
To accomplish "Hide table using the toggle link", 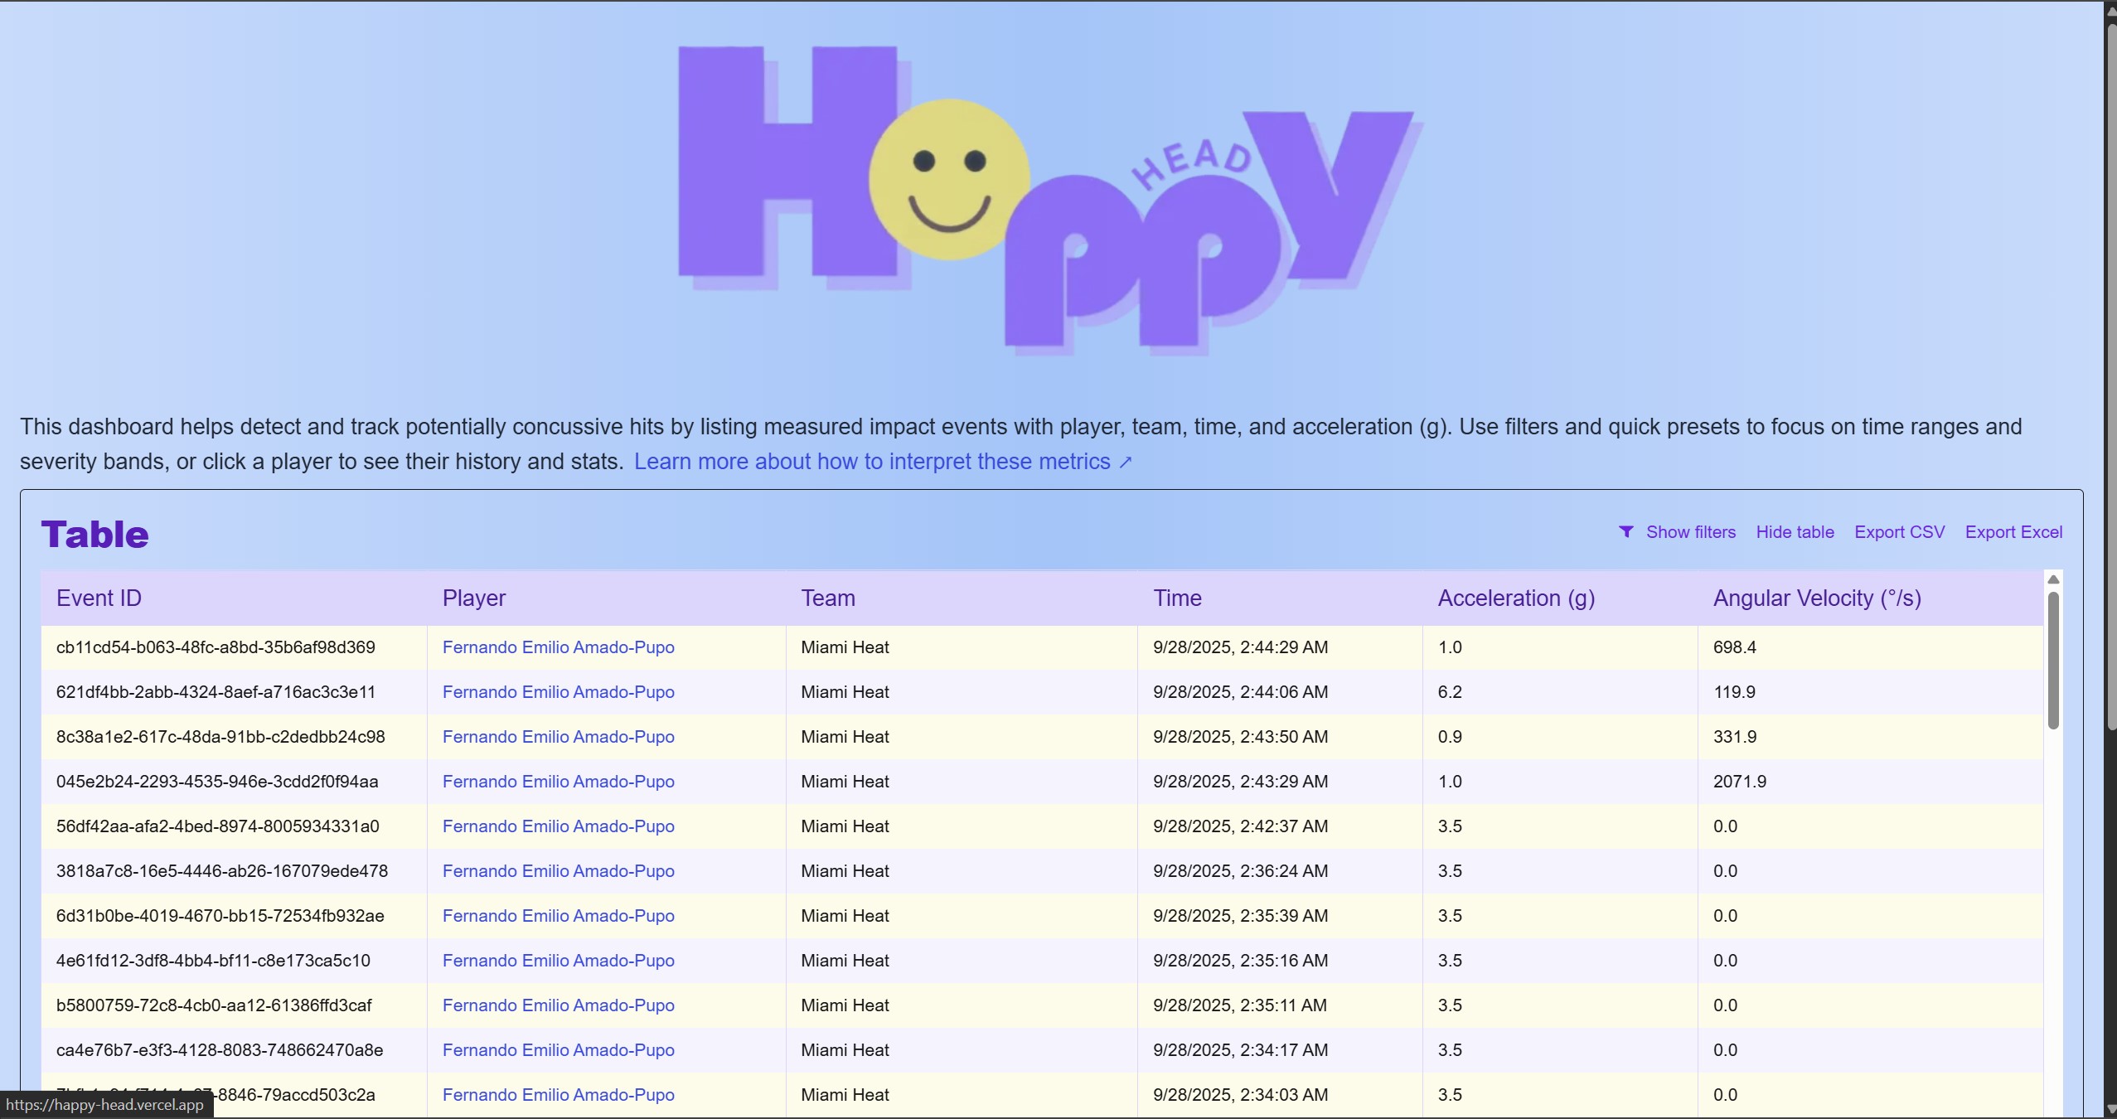I will tap(1795, 532).
